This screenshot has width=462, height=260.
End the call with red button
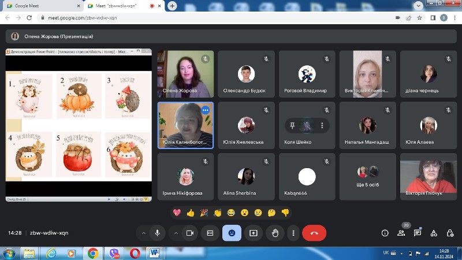tap(314, 233)
